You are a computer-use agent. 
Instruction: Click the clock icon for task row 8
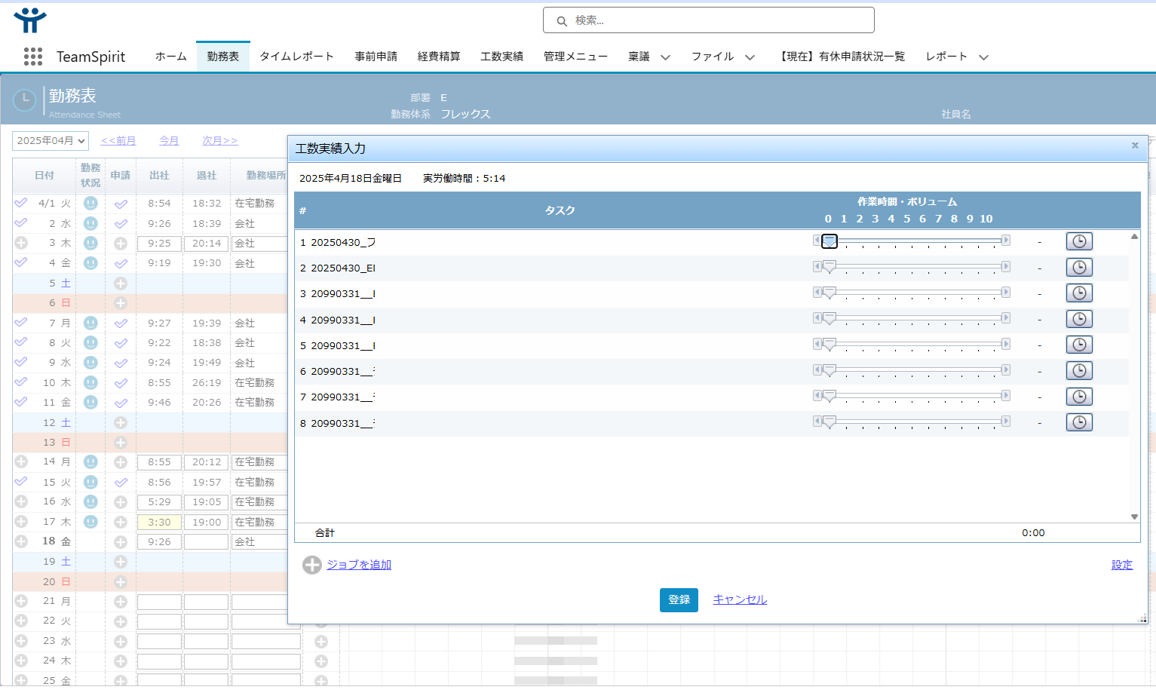tap(1078, 422)
